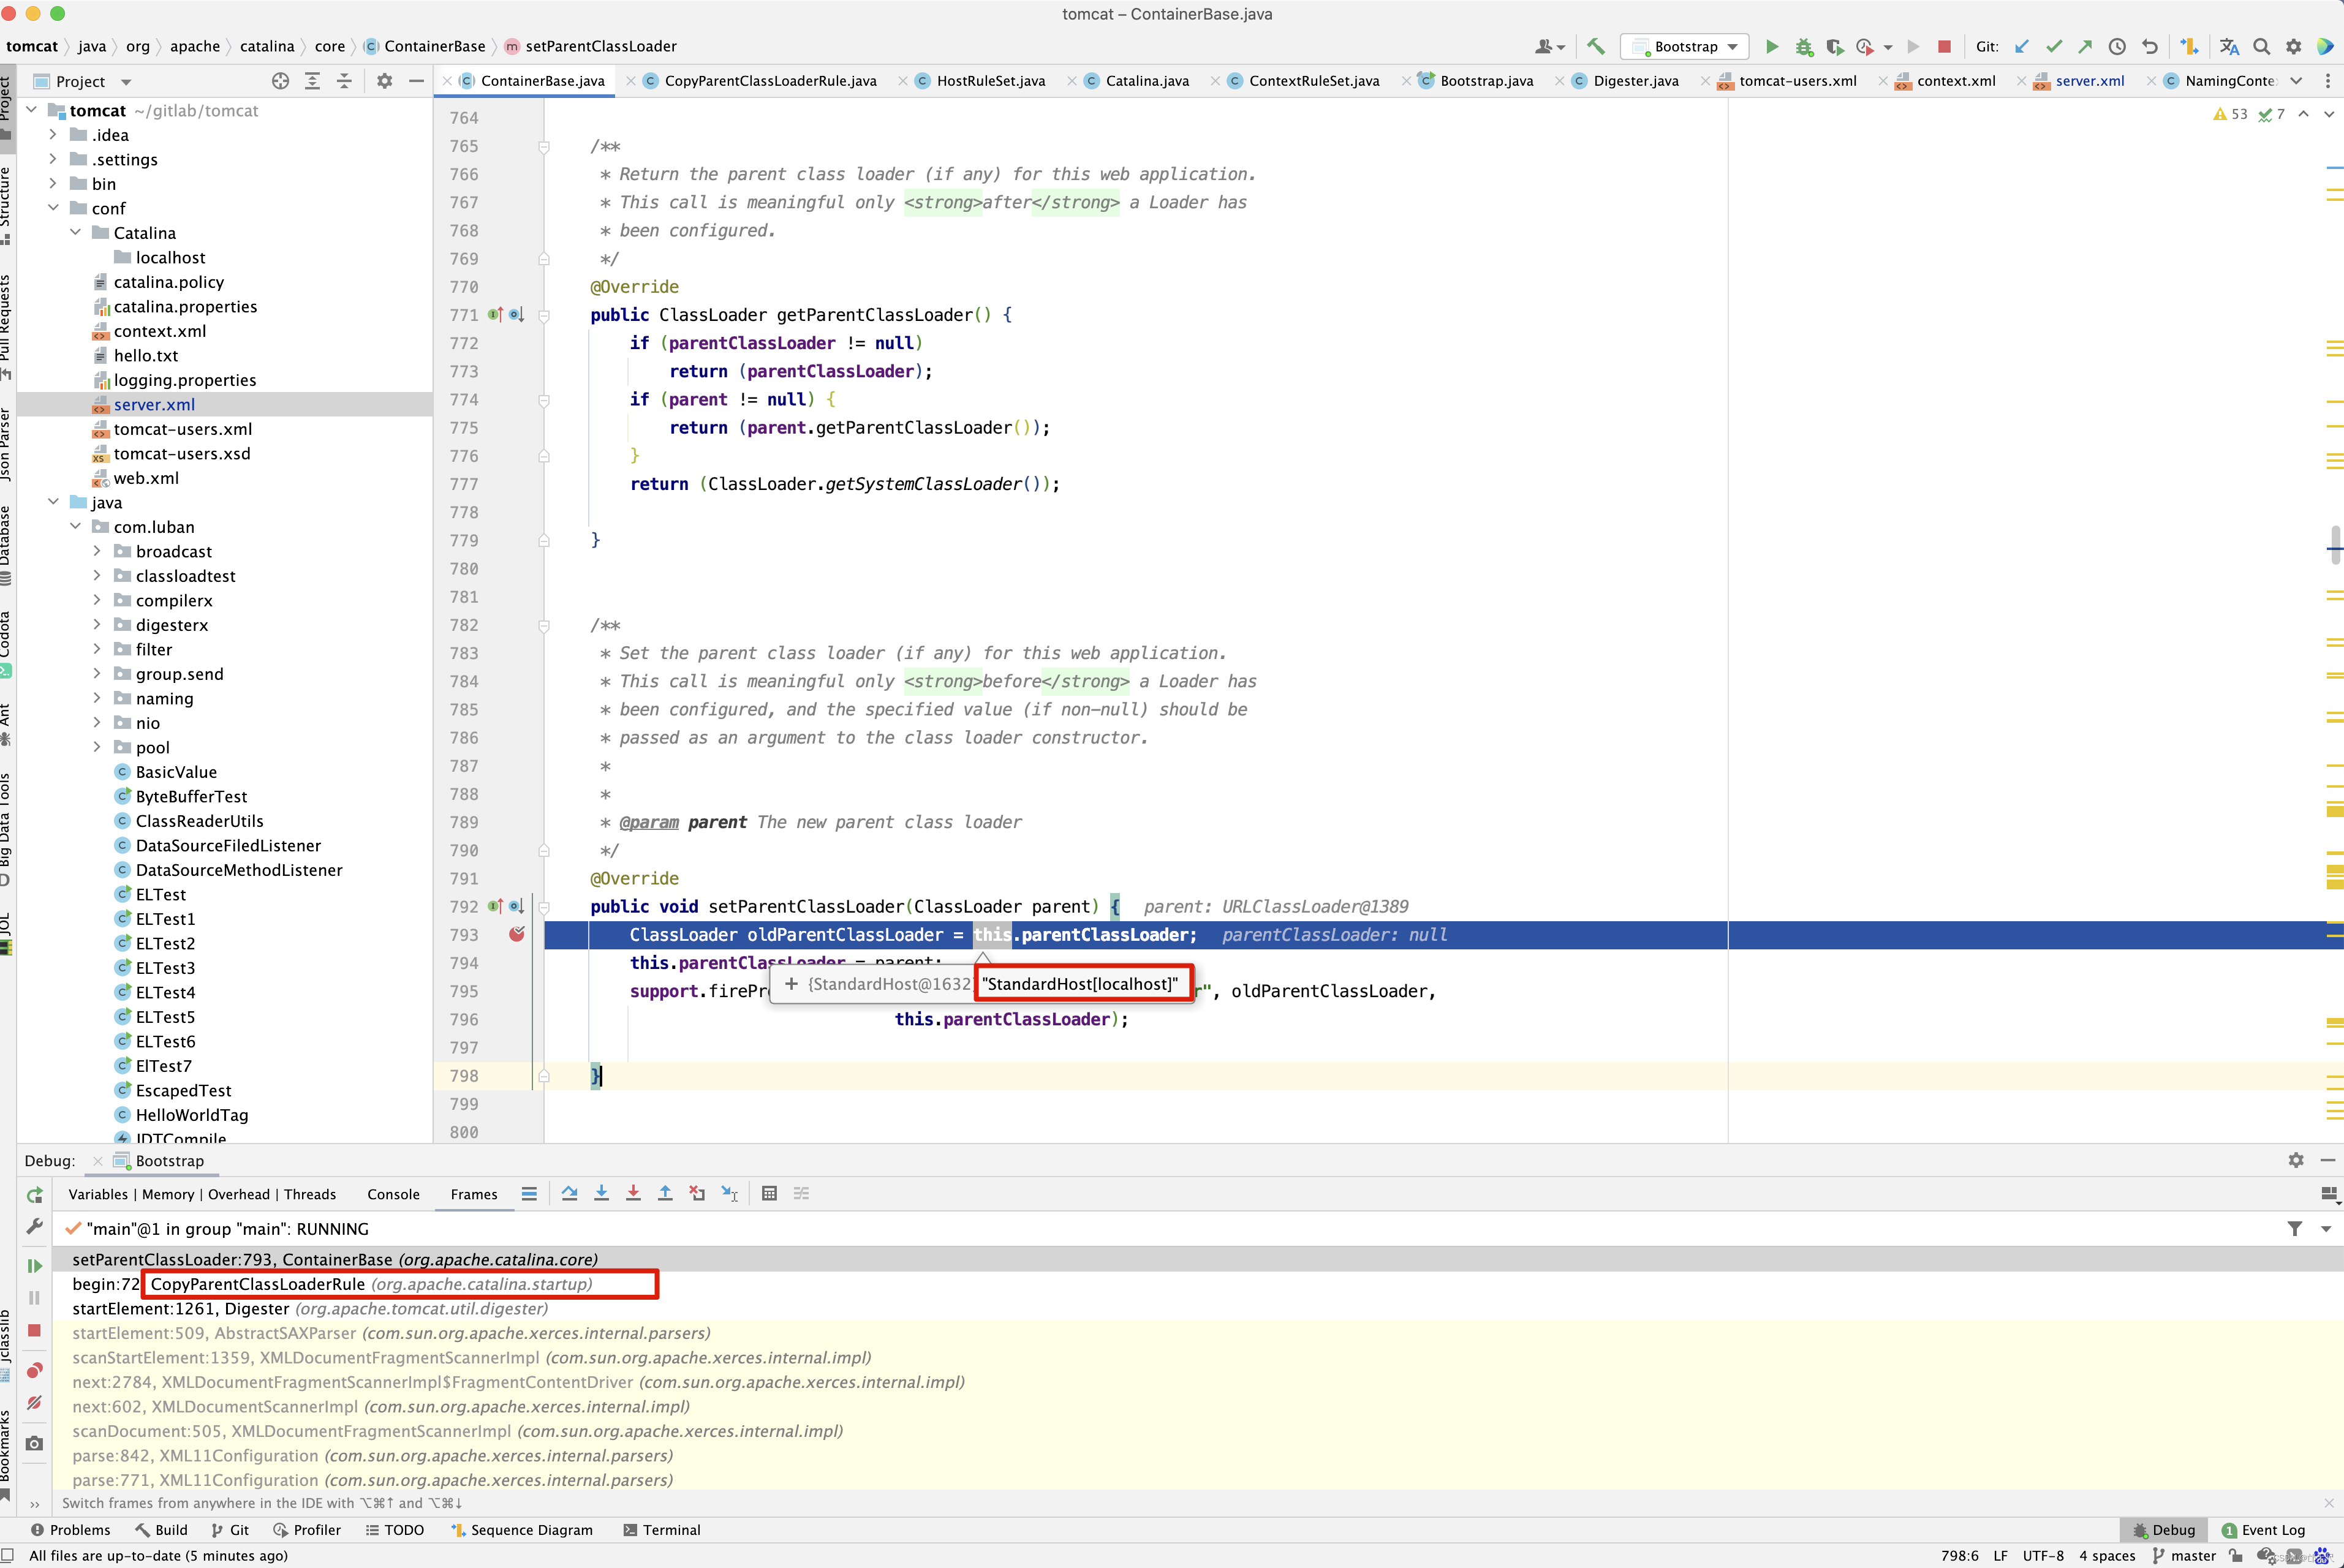Expand the broadcast folder in project tree

pyautogui.click(x=97, y=551)
